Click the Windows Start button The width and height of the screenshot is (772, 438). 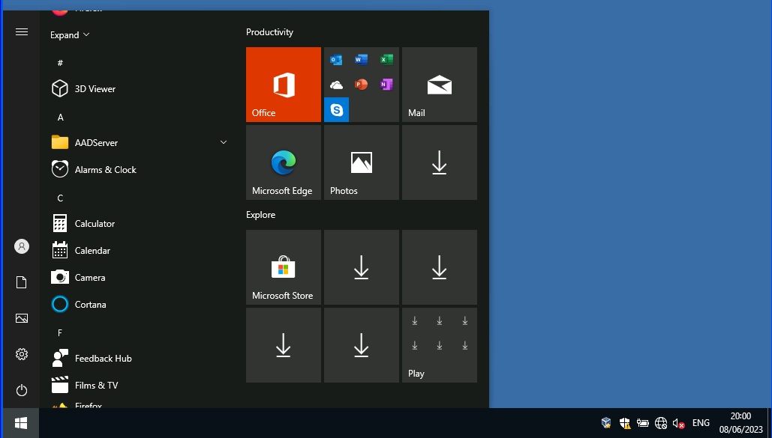(x=21, y=423)
